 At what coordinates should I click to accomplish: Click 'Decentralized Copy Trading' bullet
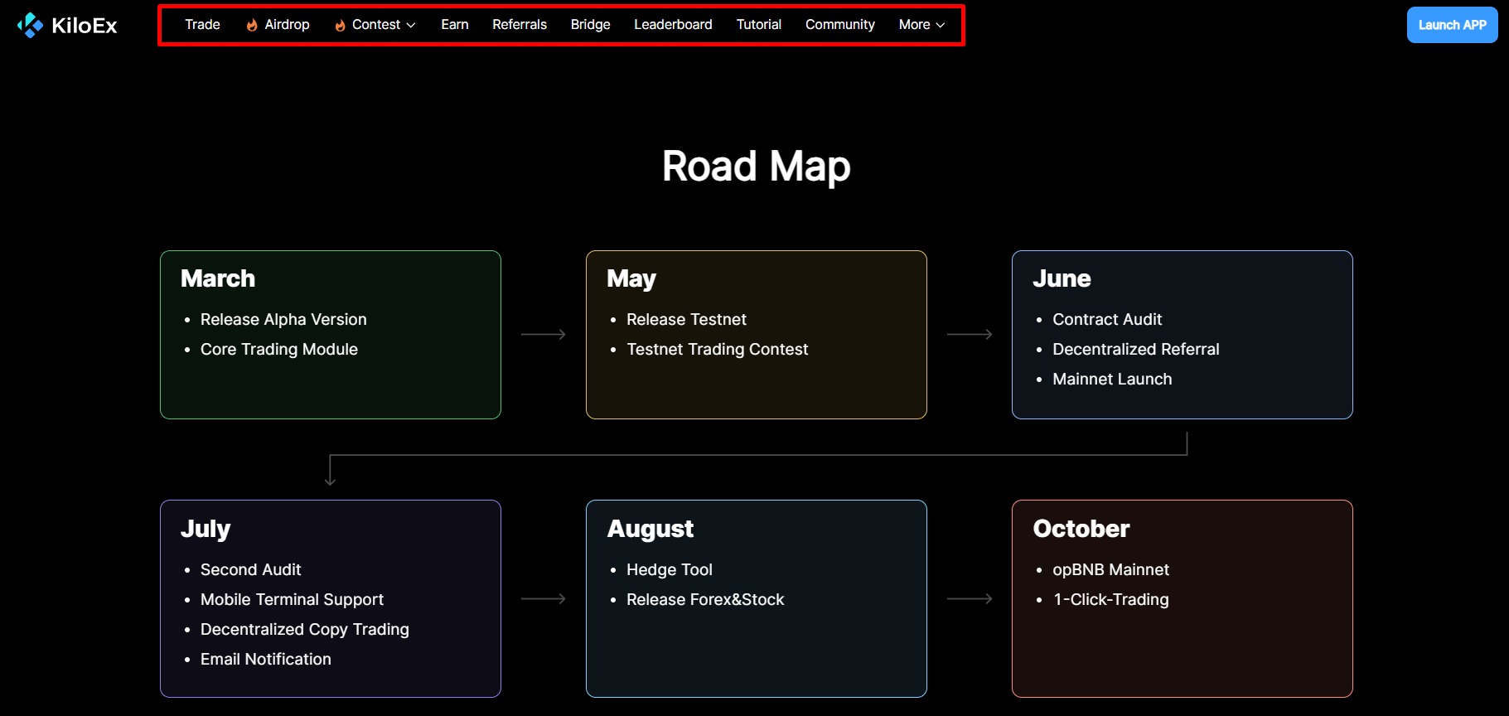pos(305,630)
